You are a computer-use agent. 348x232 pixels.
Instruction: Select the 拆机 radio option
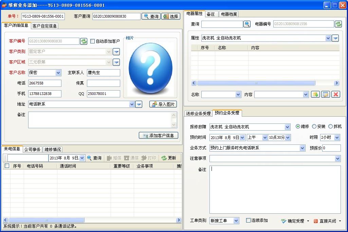coord(330,127)
